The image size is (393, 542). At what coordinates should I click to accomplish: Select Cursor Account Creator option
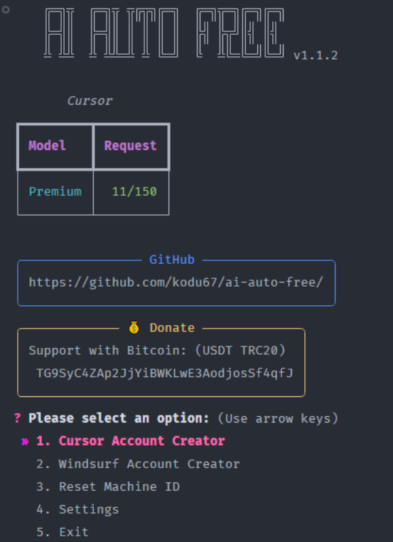point(131,441)
